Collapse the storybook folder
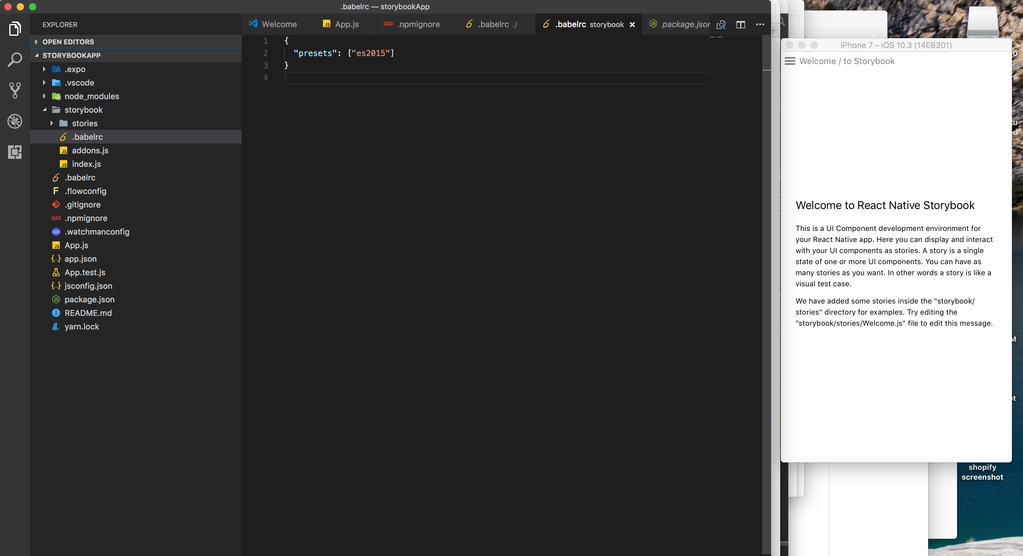Image resolution: width=1023 pixels, height=556 pixels. tap(83, 110)
